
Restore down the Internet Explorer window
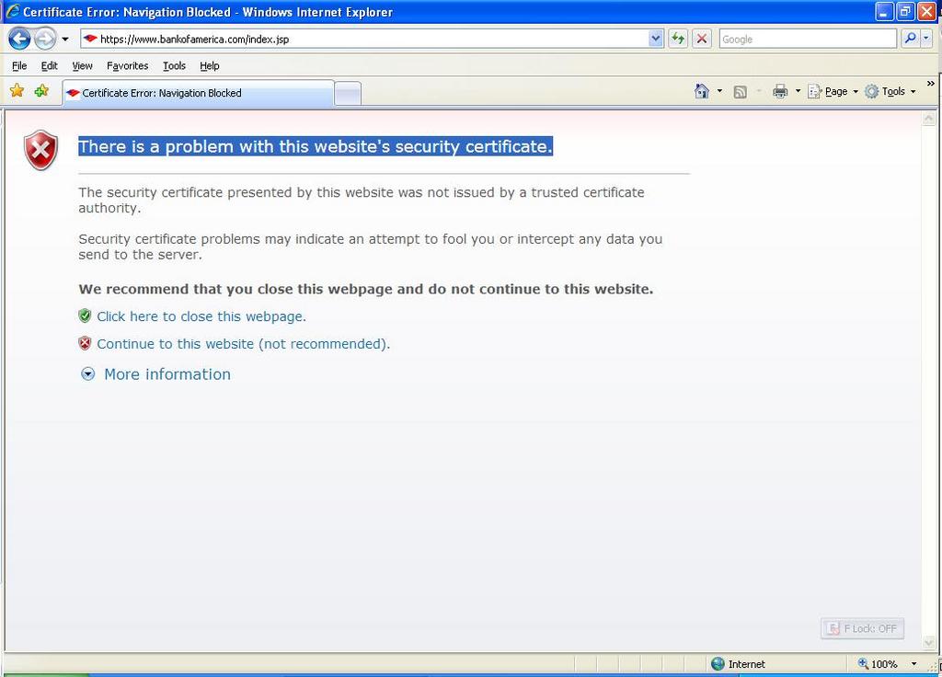905,11
